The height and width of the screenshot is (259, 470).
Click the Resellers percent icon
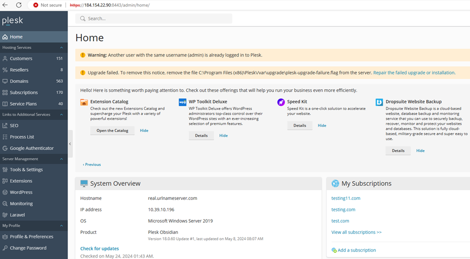tap(5, 70)
